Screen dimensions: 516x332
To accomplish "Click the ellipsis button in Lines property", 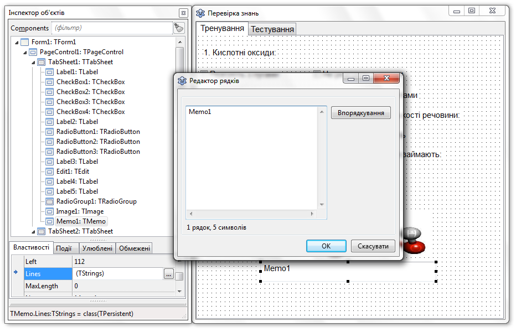I will pyautogui.click(x=168, y=273).
